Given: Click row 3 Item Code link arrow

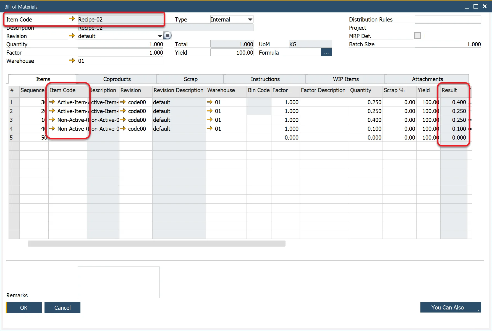Looking at the screenshot, I should point(52,120).
